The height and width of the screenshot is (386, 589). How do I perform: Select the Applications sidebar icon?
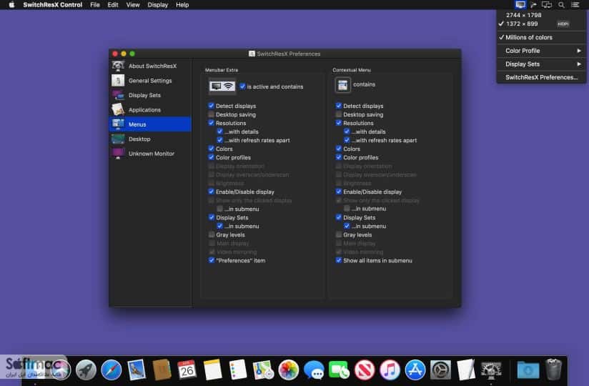point(118,109)
